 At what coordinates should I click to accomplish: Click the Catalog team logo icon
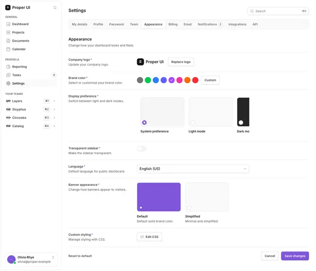(x=8, y=126)
